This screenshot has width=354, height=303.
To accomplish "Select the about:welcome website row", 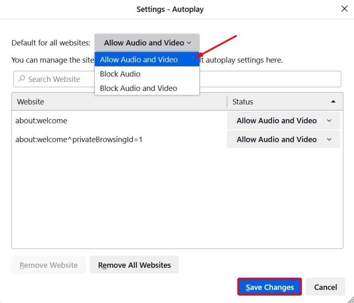I will (41, 121).
